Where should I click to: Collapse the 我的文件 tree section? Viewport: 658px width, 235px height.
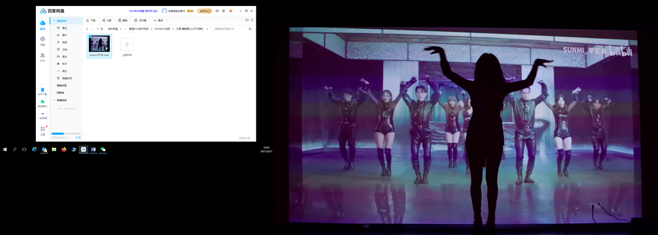point(54,21)
